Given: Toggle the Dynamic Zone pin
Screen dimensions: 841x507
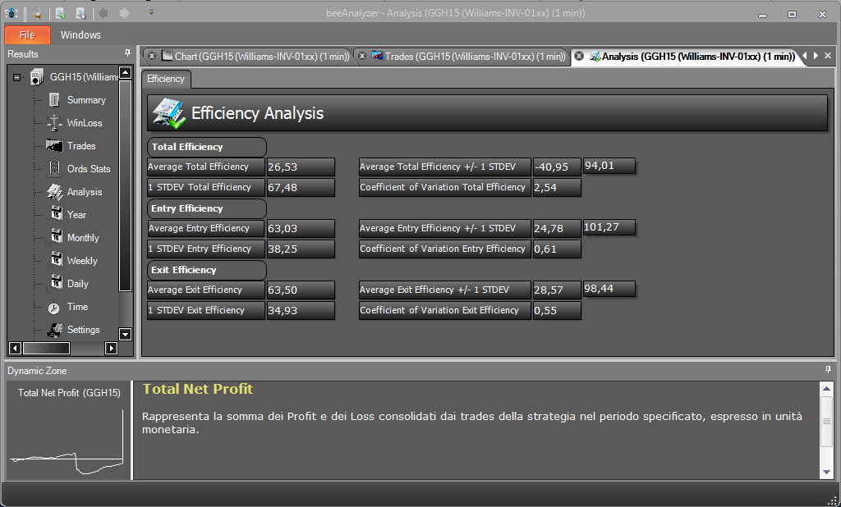Looking at the screenshot, I should pos(828,370).
